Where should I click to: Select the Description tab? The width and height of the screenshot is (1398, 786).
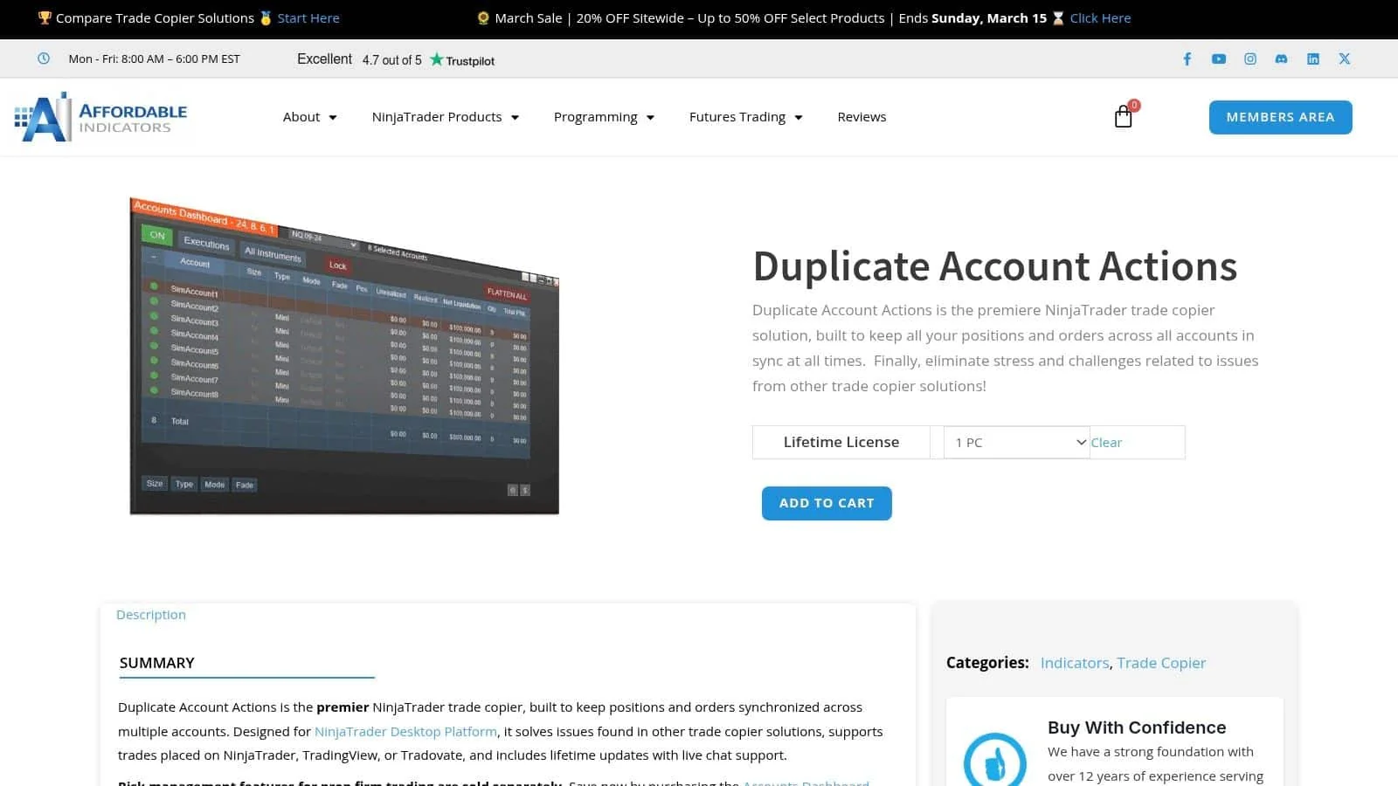151,615
